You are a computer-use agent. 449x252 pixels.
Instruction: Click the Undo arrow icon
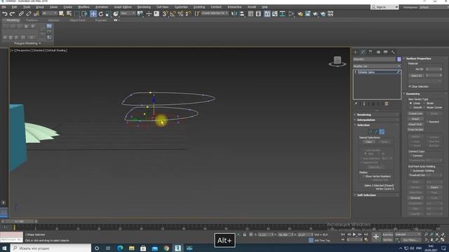coord(5,14)
